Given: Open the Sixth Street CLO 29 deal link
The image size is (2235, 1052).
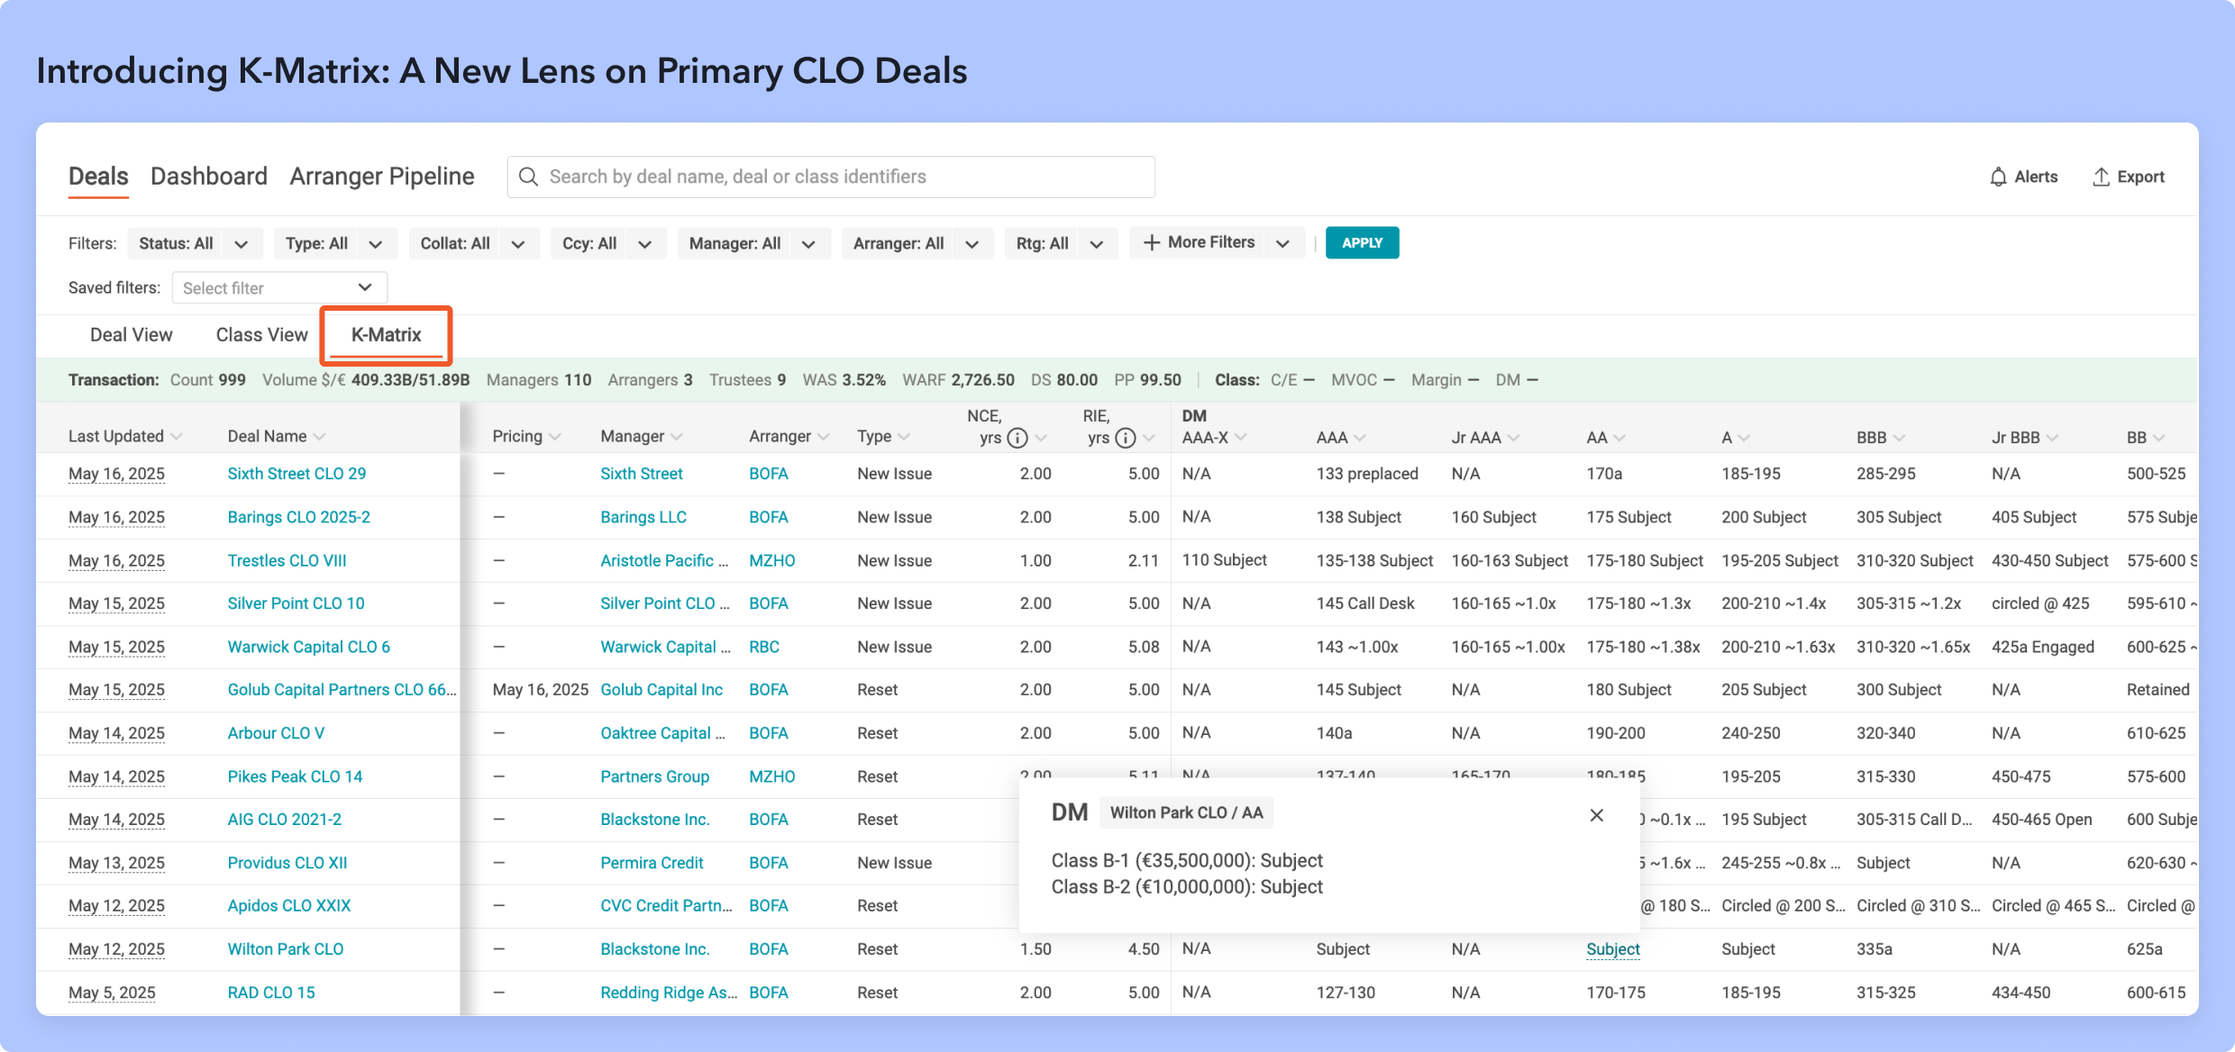Looking at the screenshot, I should pyautogui.click(x=296, y=474).
